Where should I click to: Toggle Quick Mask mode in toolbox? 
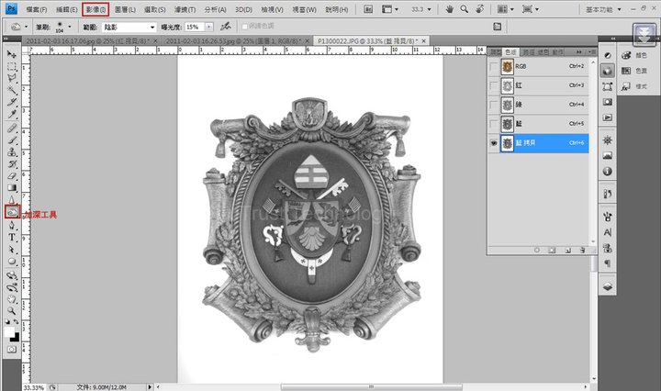(12, 350)
